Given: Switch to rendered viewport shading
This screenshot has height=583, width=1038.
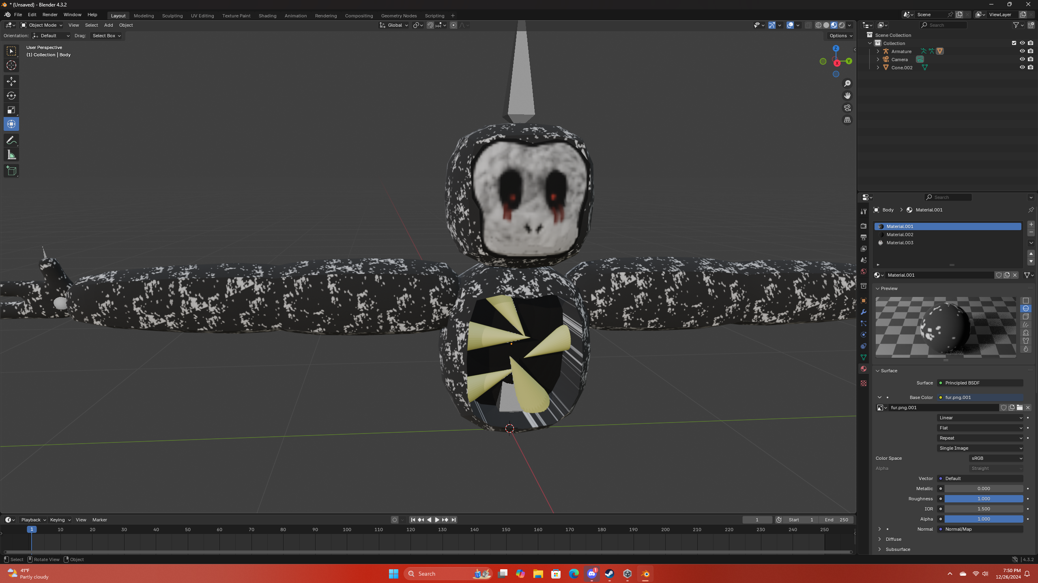Looking at the screenshot, I should pyautogui.click(x=842, y=25).
